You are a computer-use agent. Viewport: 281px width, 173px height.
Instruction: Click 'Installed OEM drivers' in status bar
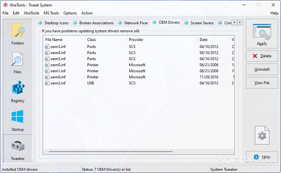[20, 169]
